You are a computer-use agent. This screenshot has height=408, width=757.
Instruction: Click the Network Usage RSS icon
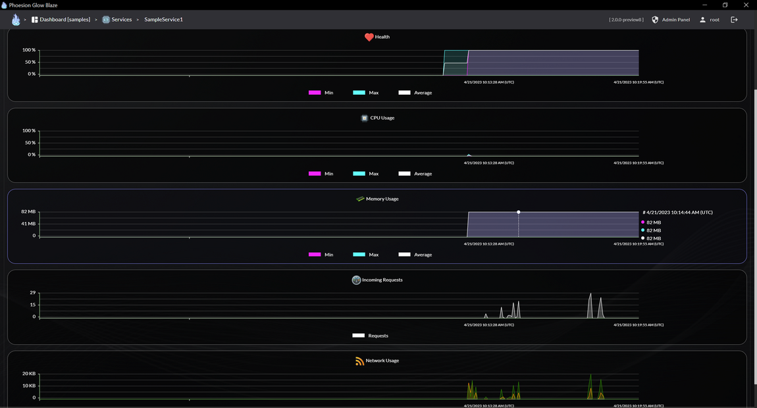tap(359, 361)
